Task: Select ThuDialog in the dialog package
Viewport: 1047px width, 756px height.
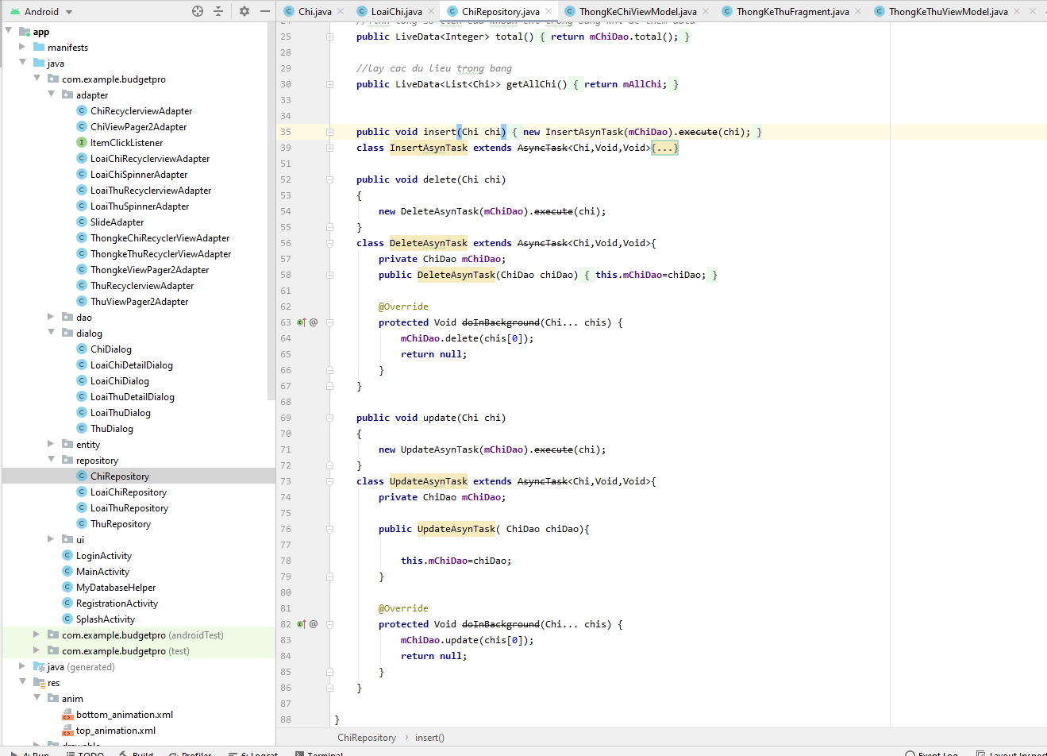Action: click(111, 428)
